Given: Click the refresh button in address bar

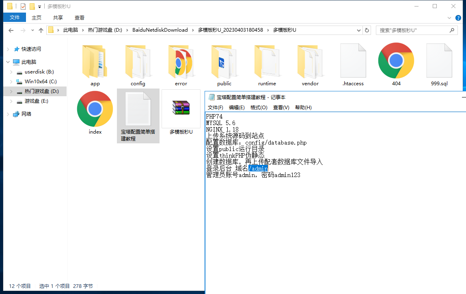Looking at the screenshot, I should 367,30.
